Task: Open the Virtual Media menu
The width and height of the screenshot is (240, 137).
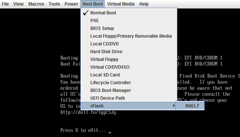Action: tap(121, 4)
